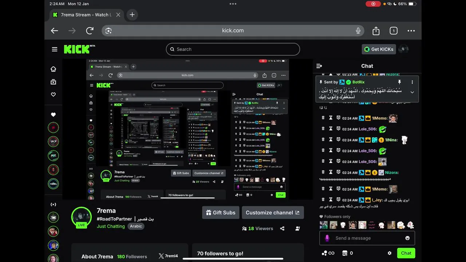Open the iPad multitasking three dots

(x=233, y=4)
